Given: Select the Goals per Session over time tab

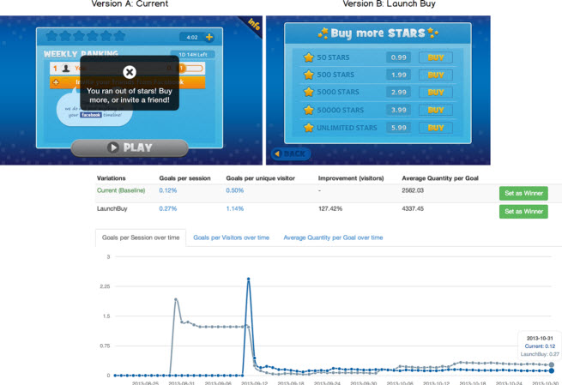Looking at the screenshot, I should click(141, 238).
